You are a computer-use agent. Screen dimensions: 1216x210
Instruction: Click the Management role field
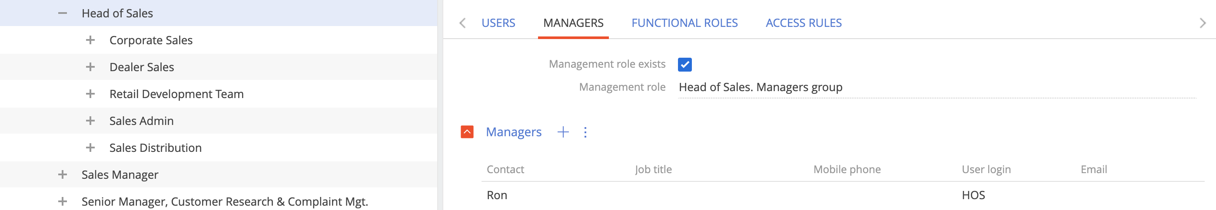[937, 88]
